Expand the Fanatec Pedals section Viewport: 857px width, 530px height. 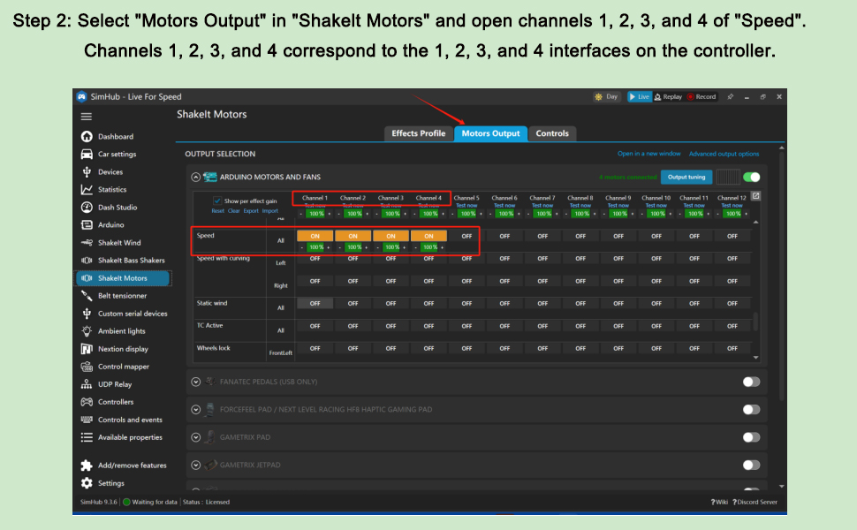[195, 382]
